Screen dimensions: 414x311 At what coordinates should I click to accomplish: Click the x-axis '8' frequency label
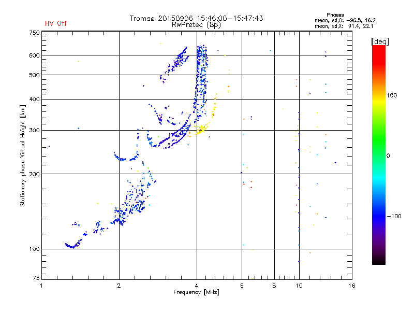pos(274,286)
